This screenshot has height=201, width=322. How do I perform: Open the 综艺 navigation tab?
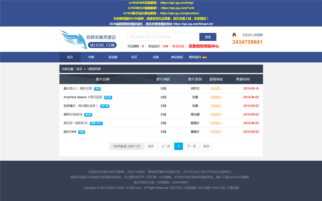coord(134,57)
